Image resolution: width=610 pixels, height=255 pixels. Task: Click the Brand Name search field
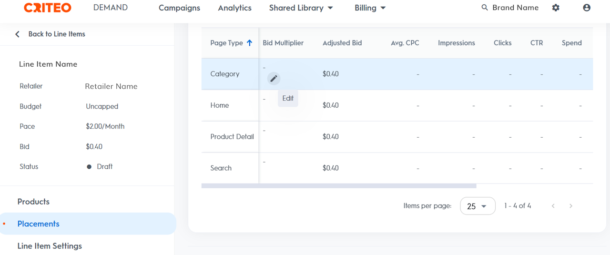click(515, 8)
